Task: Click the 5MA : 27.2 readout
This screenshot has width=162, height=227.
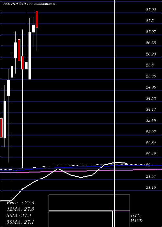Action: [x=19, y=215]
